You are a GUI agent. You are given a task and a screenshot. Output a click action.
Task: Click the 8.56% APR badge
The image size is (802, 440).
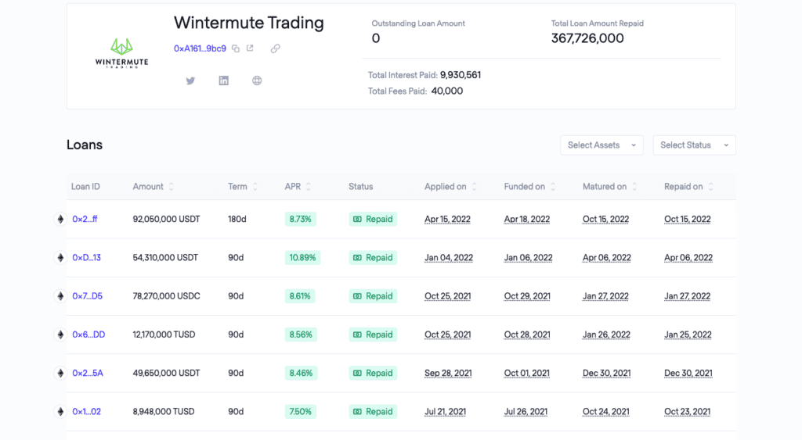301,334
